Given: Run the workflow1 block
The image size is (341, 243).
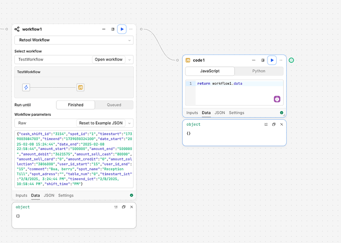Looking at the screenshot, I should pyautogui.click(x=122, y=29).
